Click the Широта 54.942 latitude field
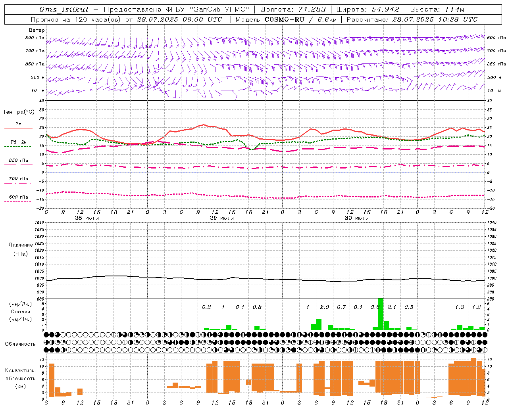Screen dimensions: 508x406 [x=367, y=10]
